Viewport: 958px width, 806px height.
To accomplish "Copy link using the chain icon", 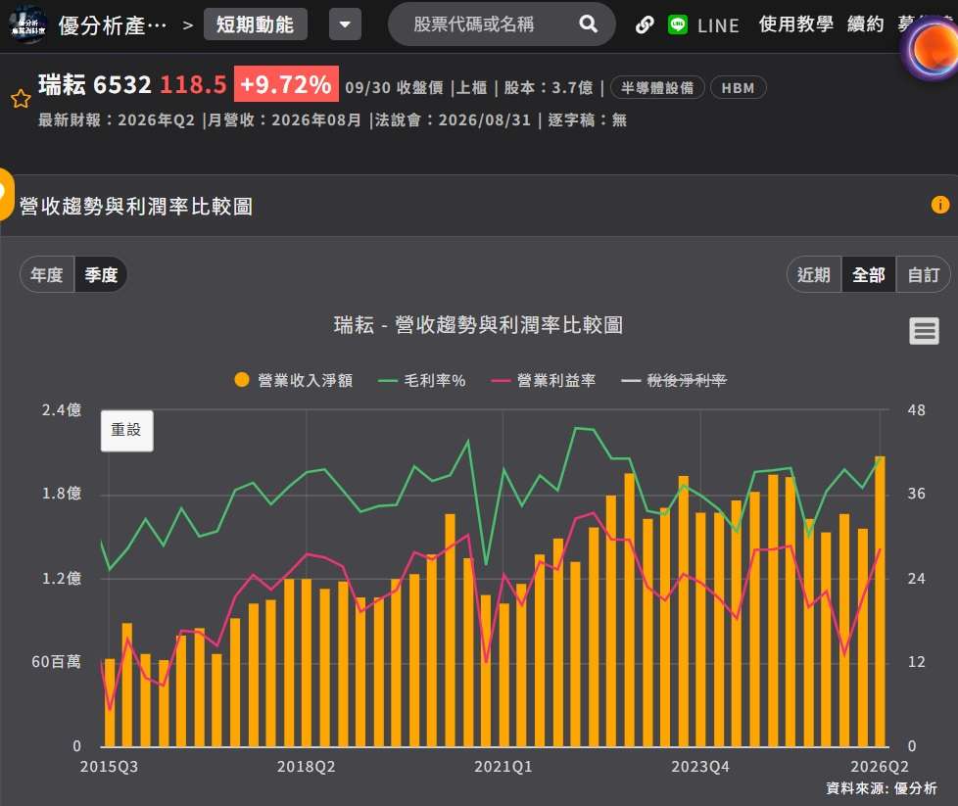I will pyautogui.click(x=644, y=25).
